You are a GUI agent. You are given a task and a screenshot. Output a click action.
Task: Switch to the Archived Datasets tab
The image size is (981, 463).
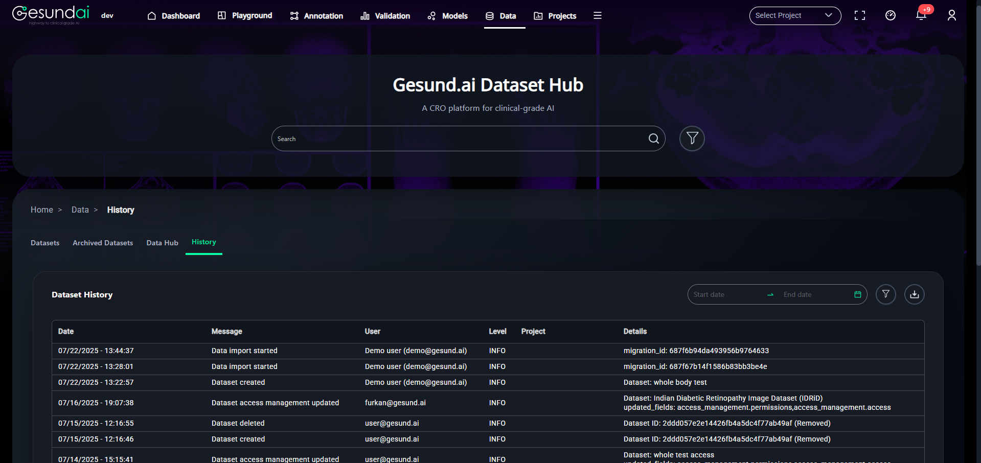(103, 243)
